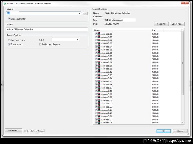Click Select All files button
This screenshot has height=144, width=193.
point(161,24)
